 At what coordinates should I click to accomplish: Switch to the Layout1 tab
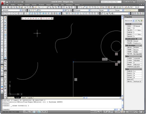point(24,98)
